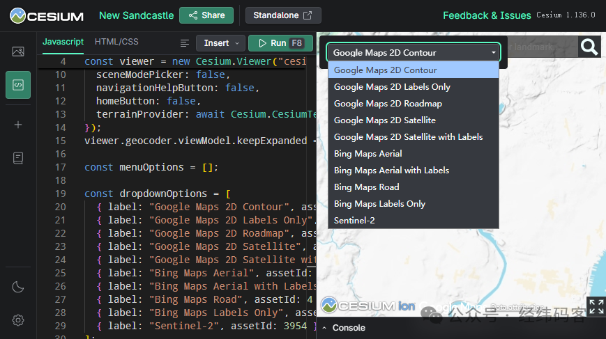Select the code editor sidebar icon
The width and height of the screenshot is (606, 339).
(18, 85)
